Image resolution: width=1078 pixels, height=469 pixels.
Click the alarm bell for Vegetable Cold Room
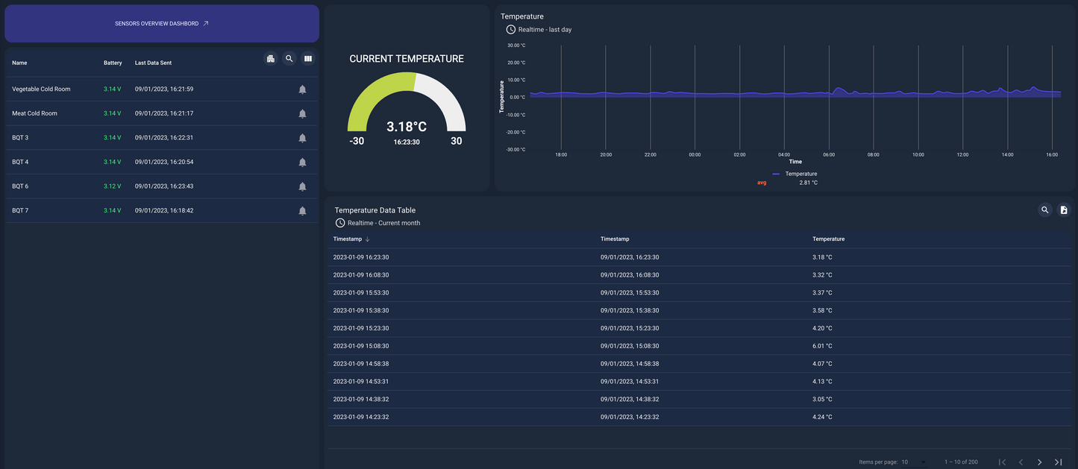click(x=302, y=89)
